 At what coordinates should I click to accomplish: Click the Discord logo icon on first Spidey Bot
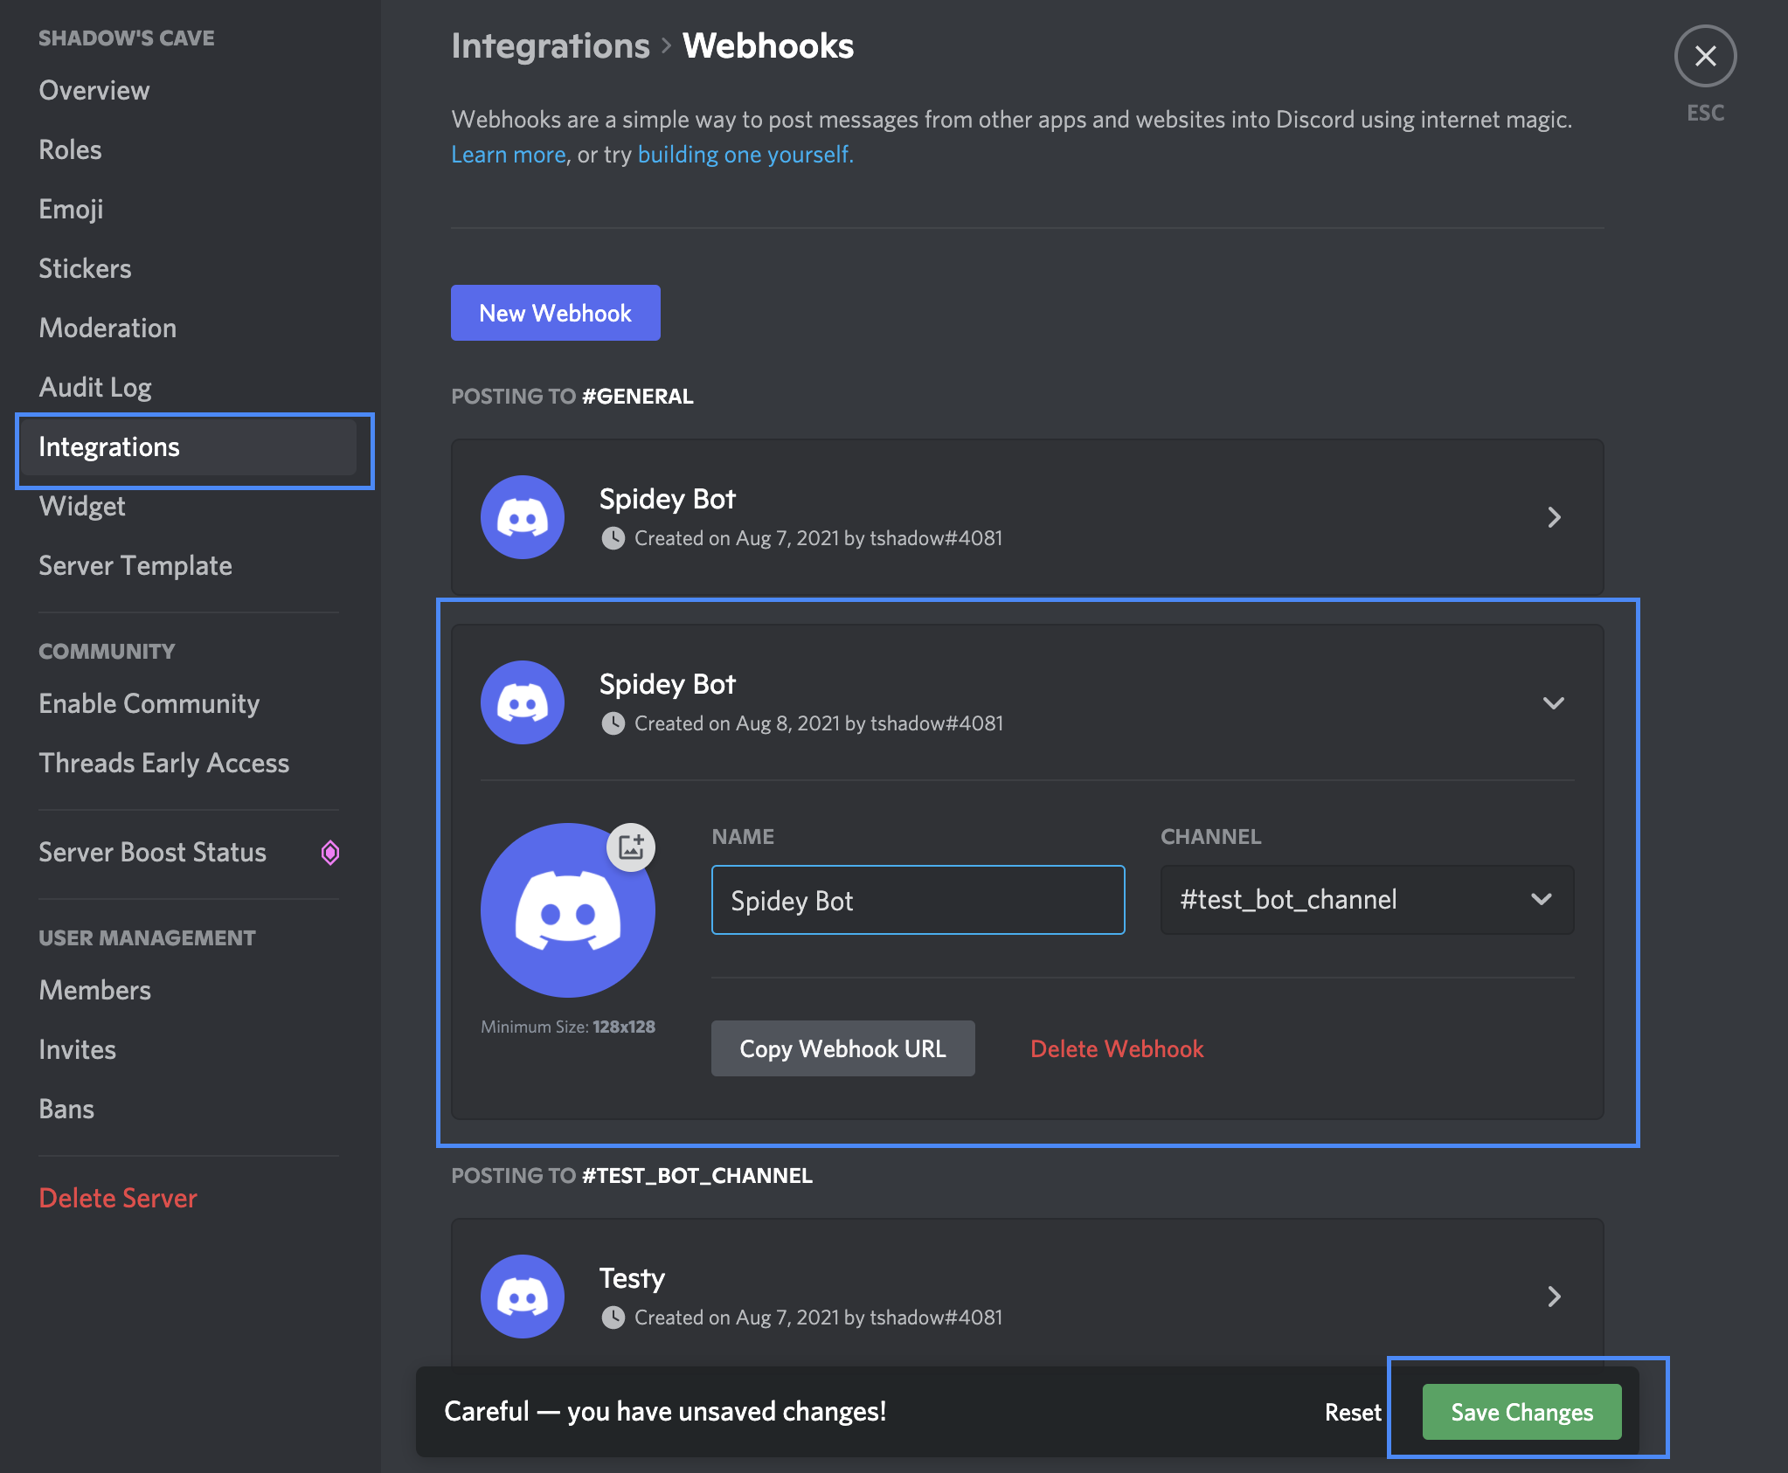(523, 516)
